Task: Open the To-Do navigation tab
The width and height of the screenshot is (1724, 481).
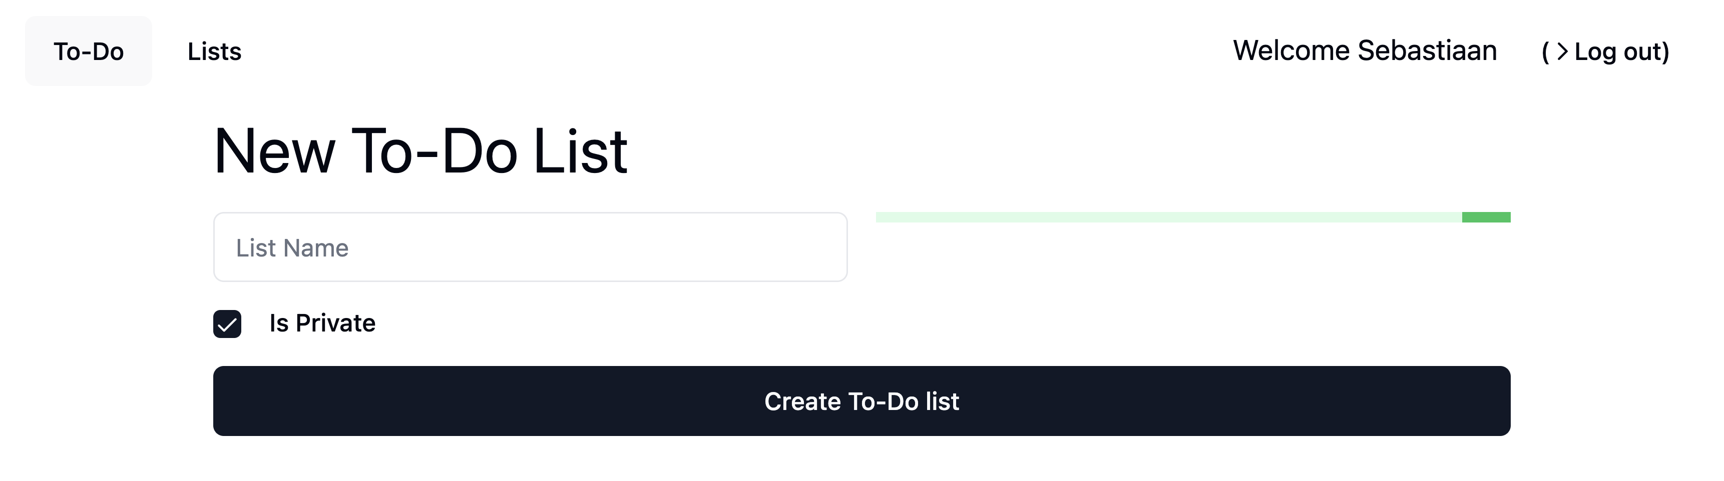Action: 88,51
